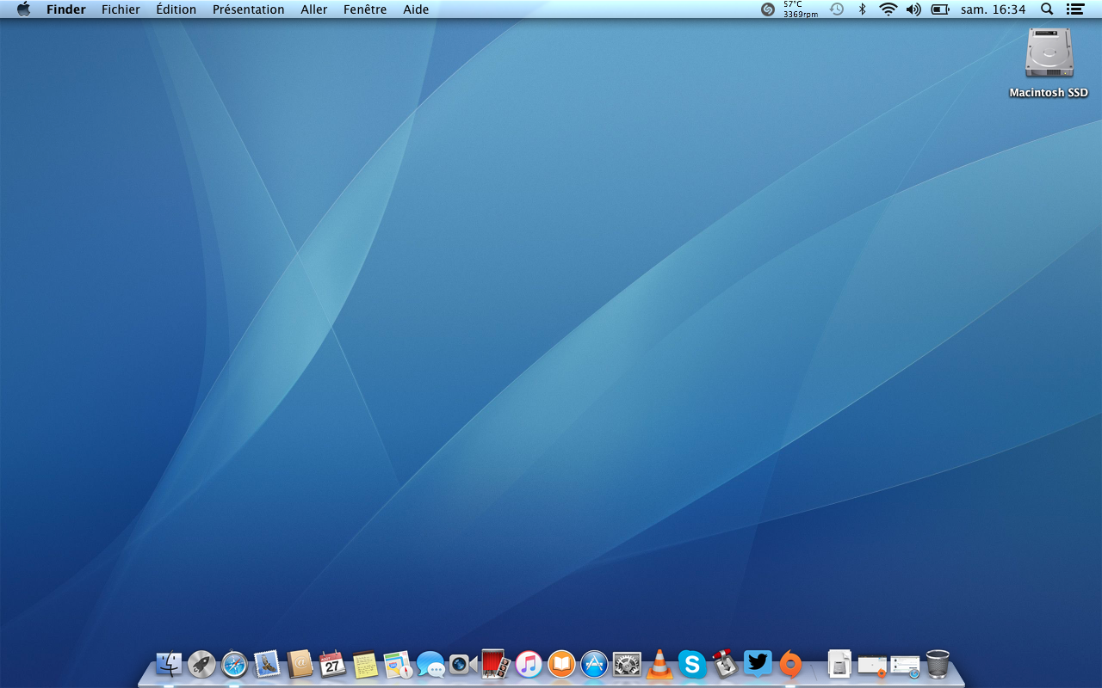Click the 57°C 3369rpm temperature readout
Viewport: 1102px width, 688px height.
pyautogui.click(x=800, y=9)
